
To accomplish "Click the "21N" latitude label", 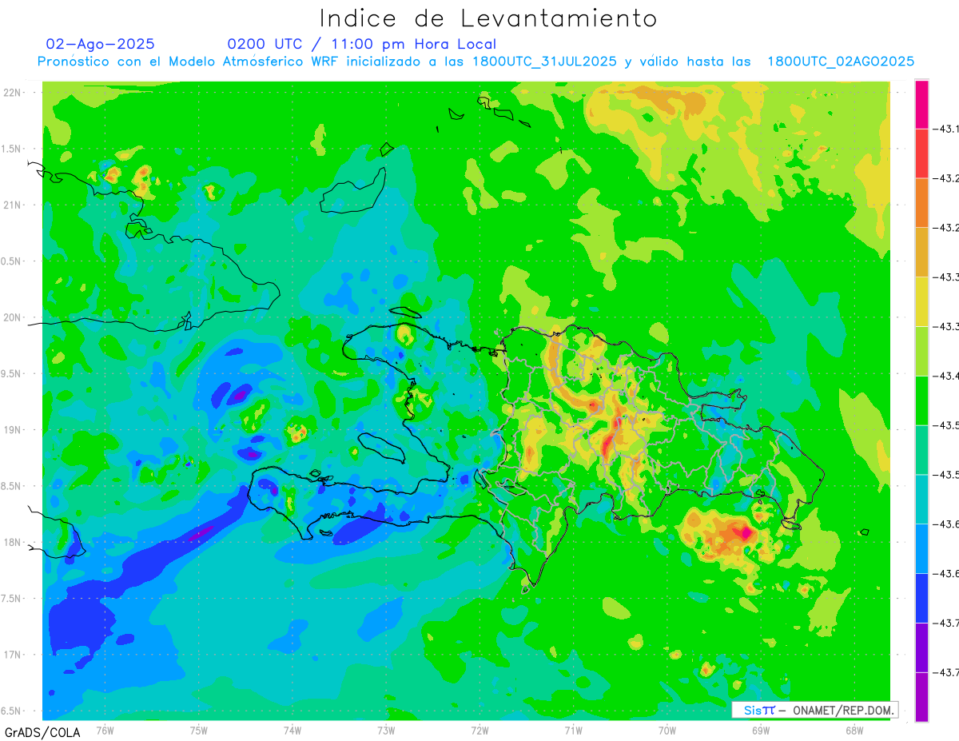I will 13,205.
